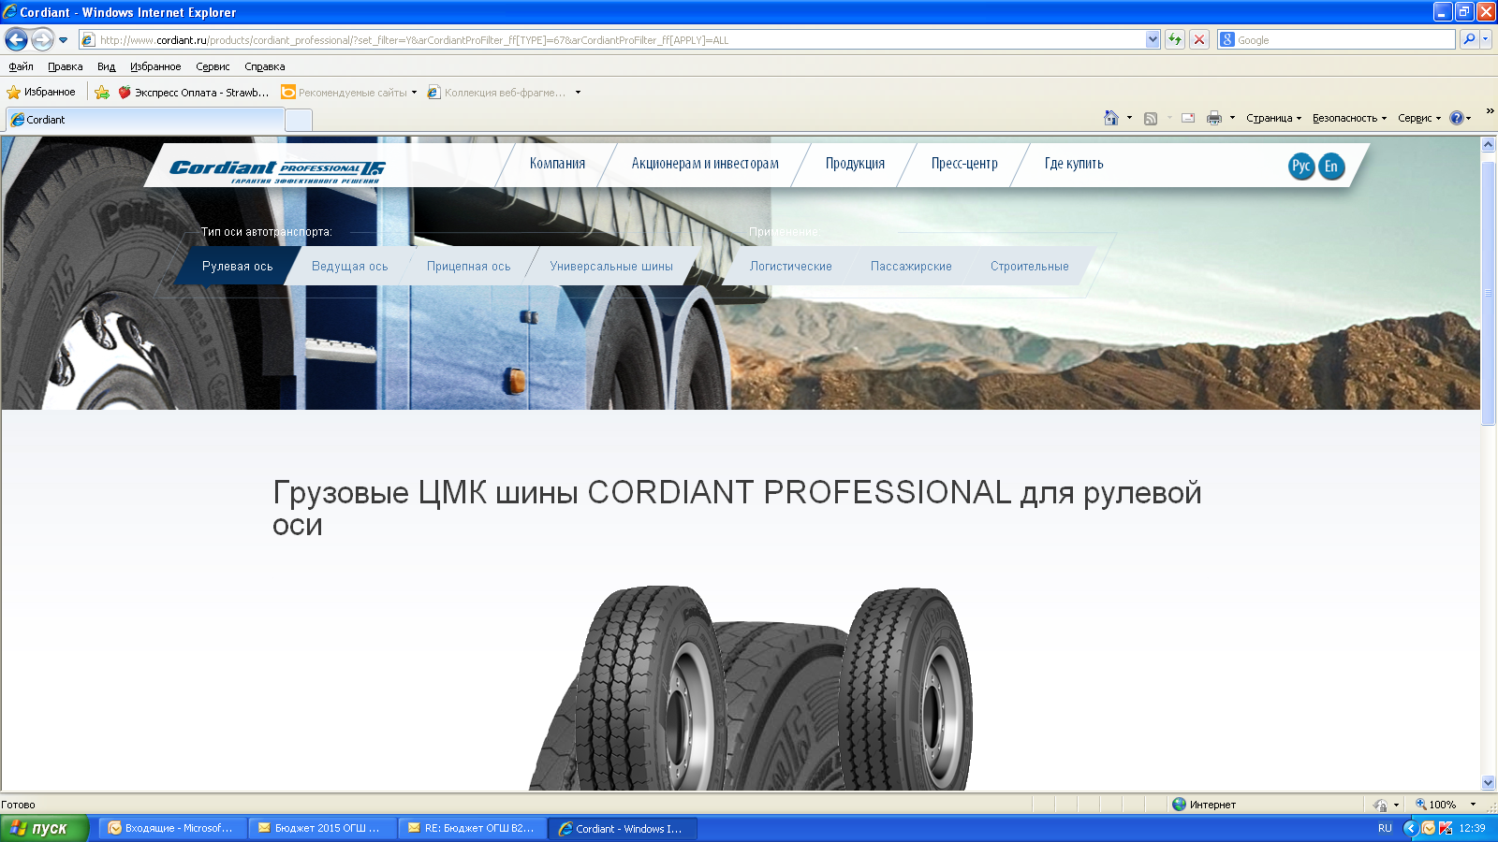Click the Избранное star favorites button
Screen dimensions: 1498x842
pos(41,92)
